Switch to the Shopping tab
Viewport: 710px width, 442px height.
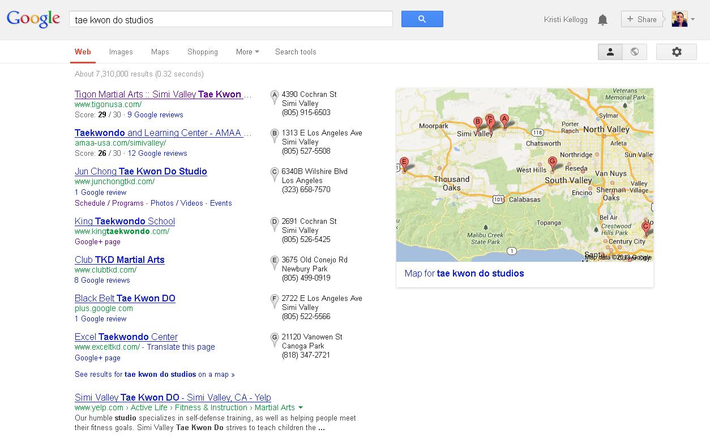coord(203,52)
